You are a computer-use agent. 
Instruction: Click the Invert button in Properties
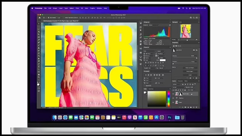[190, 75]
